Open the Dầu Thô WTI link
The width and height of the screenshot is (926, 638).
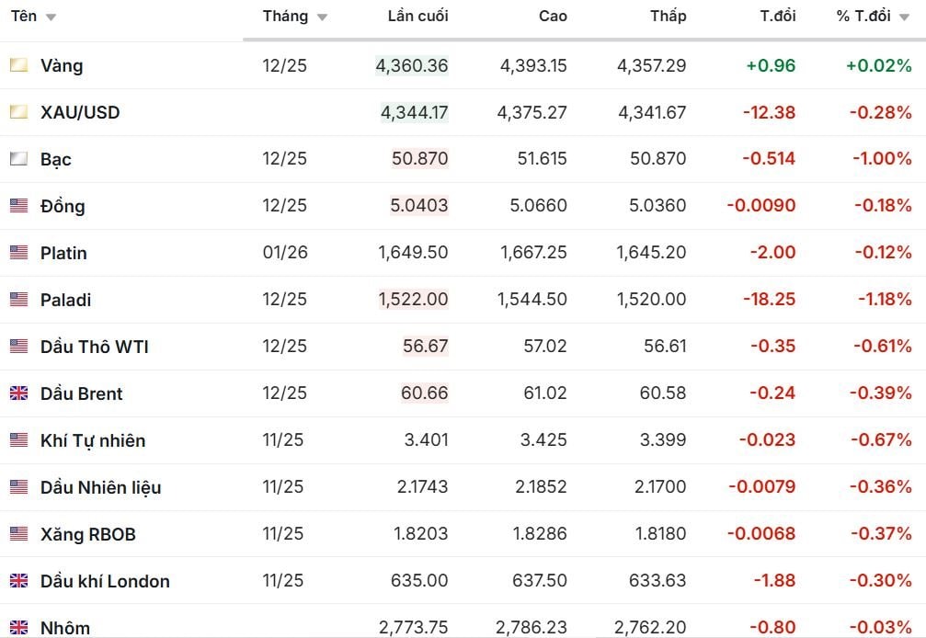[x=94, y=347]
